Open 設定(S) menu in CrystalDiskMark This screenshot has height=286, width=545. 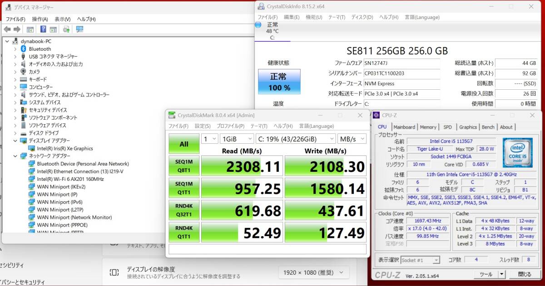coord(203,126)
